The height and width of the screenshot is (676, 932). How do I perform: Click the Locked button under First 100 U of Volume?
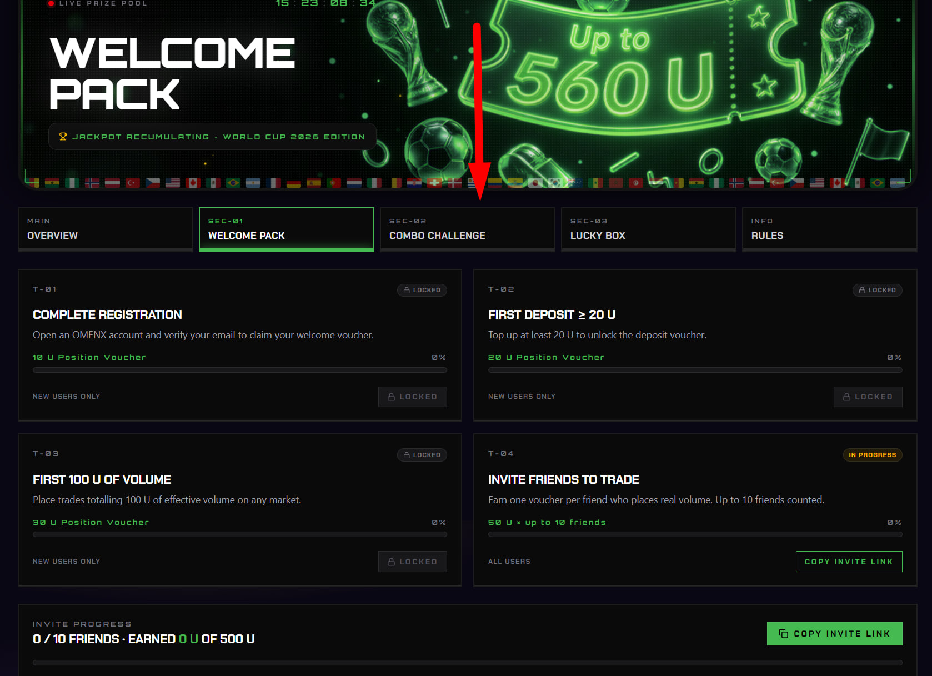tap(413, 562)
